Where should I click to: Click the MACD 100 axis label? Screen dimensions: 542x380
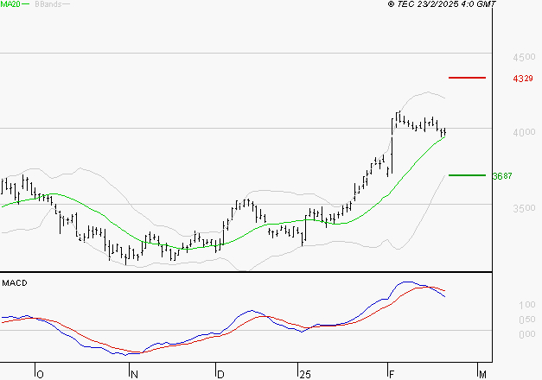(x=527, y=305)
